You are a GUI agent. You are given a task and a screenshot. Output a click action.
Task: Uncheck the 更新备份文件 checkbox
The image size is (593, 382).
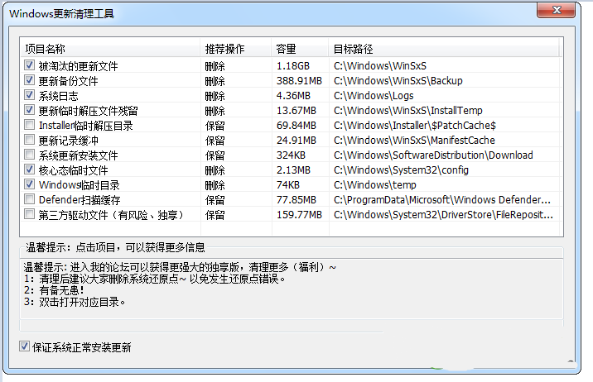tap(29, 80)
